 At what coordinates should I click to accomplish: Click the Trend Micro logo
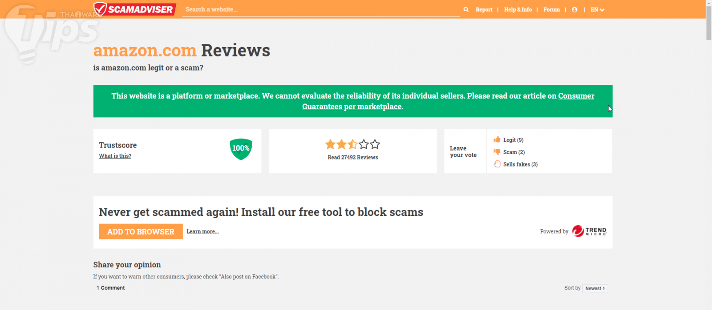[589, 231]
